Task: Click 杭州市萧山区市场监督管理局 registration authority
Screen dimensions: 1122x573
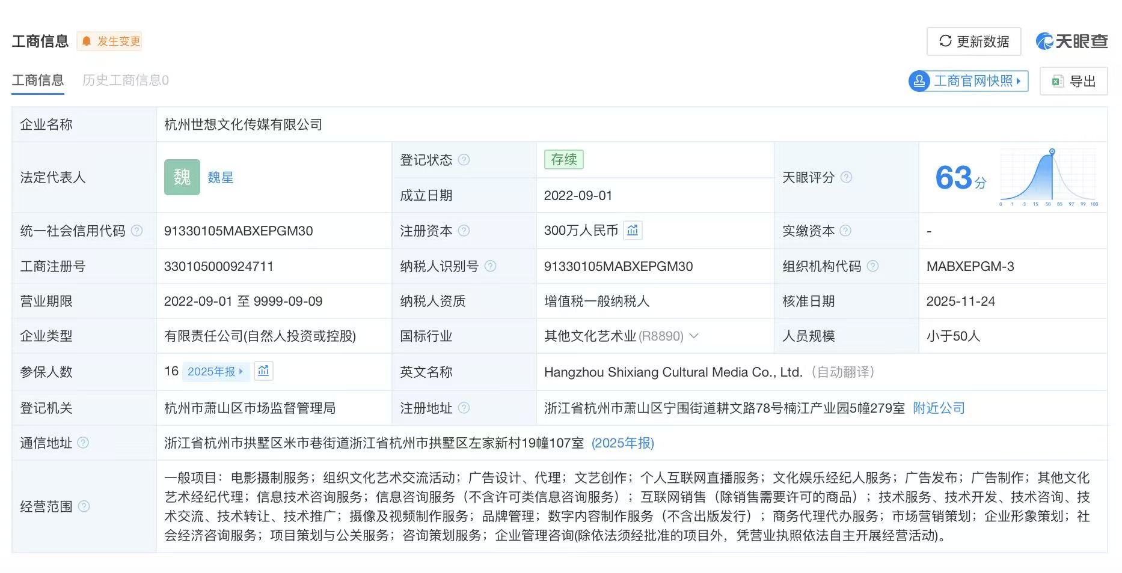Action: click(x=250, y=408)
